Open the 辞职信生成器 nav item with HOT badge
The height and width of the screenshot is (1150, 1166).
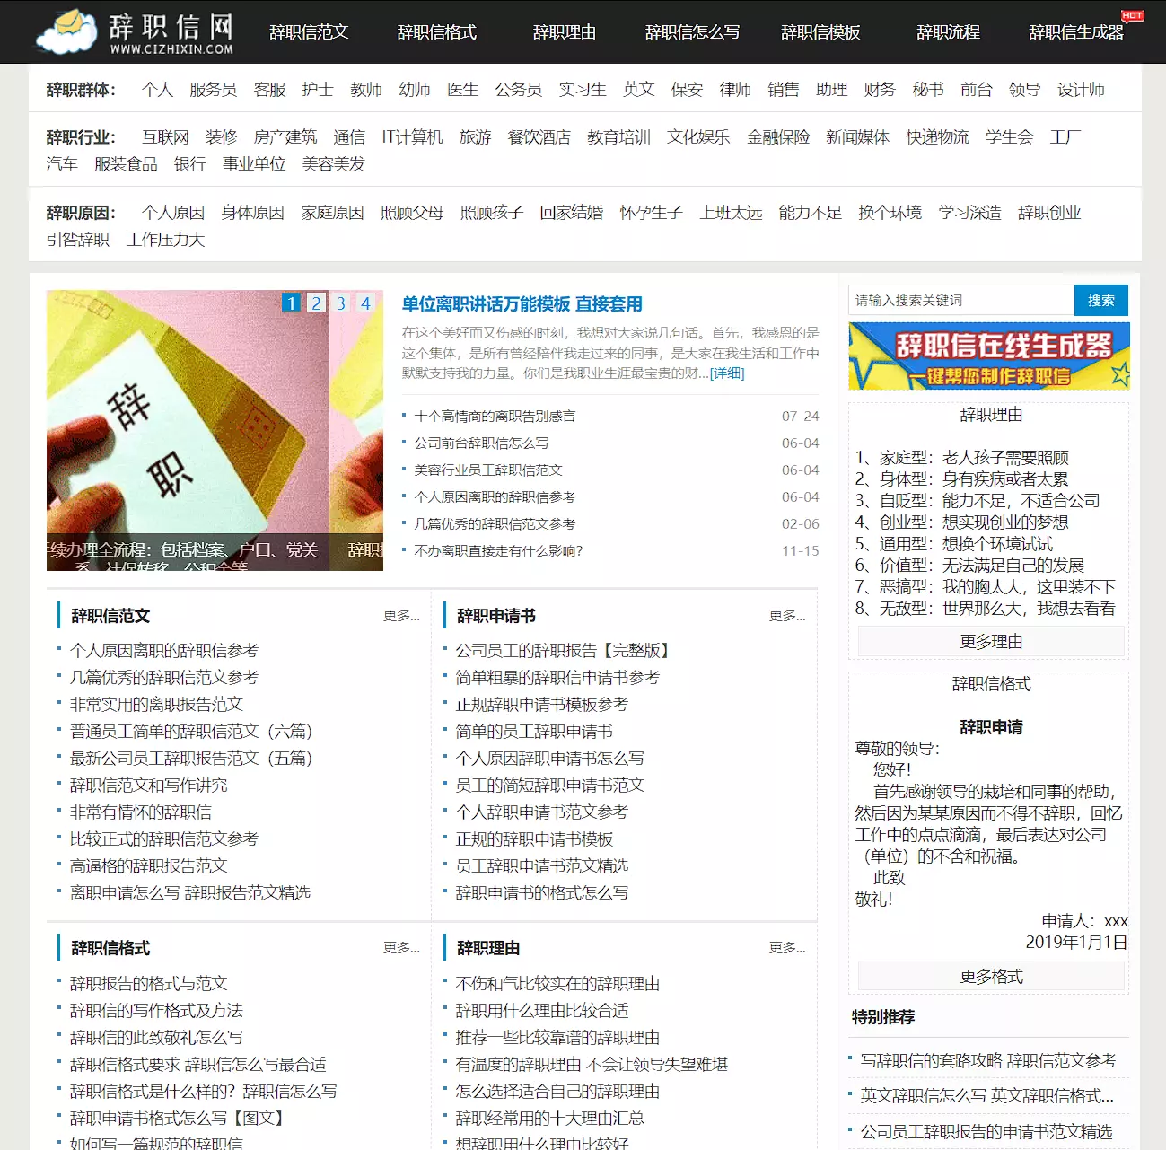pos(1075,32)
